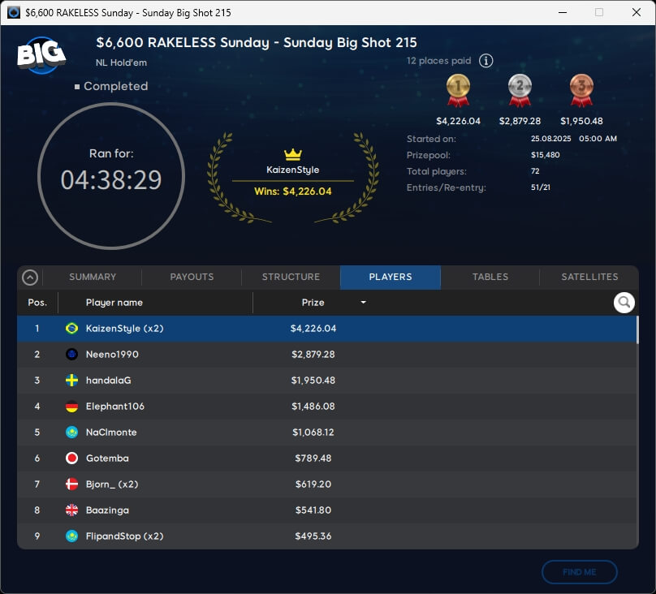The width and height of the screenshot is (656, 594).
Task: Click the Brazil flag beside KaizenStyle
Action: pyautogui.click(x=71, y=329)
